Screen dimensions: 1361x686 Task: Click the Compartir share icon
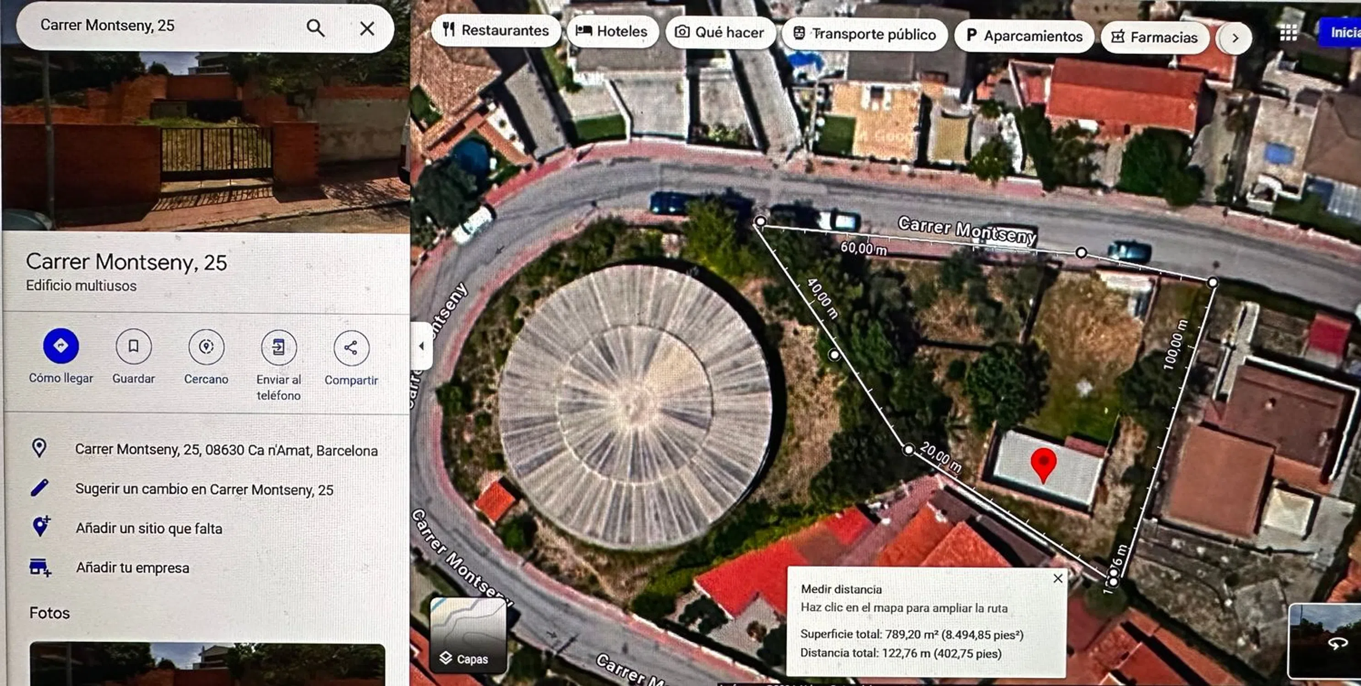click(351, 348)
